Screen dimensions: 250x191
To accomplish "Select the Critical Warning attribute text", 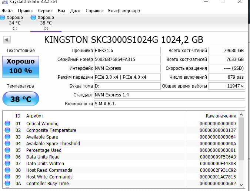I will pos(42,123).
